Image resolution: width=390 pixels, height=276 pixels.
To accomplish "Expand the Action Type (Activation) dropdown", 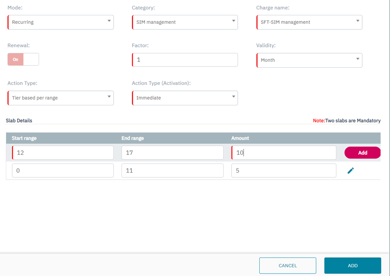I will (185, 98).
